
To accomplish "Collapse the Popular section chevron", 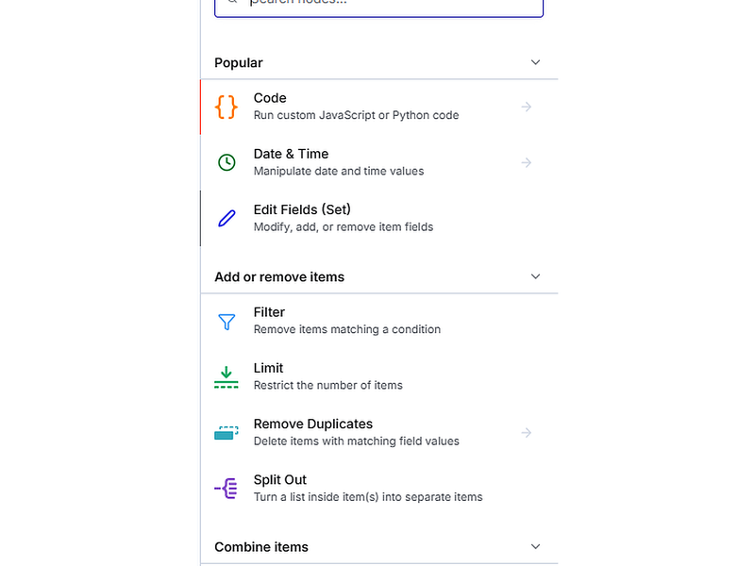I will pyautogui.click(x=535, y=62).
